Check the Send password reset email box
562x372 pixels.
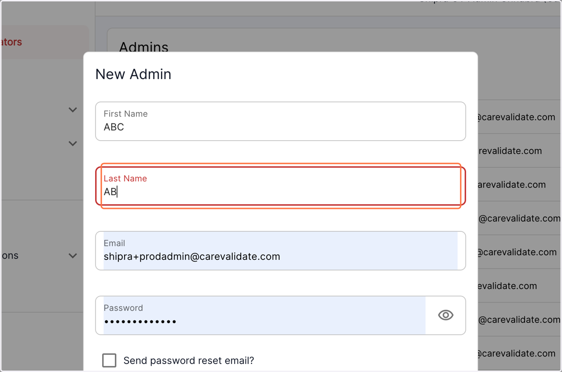109,360
